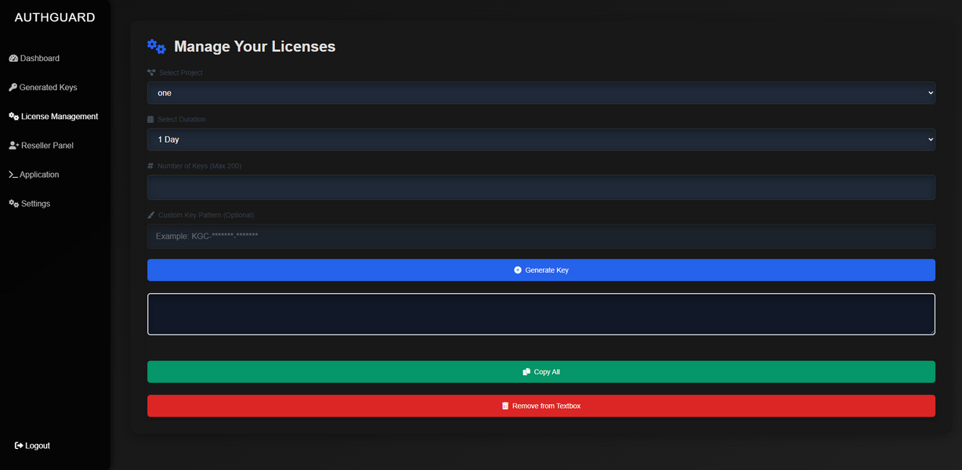Click the copy icon inside Copy All button
This screenshot has width=962, height=470.
pos(527,371)
